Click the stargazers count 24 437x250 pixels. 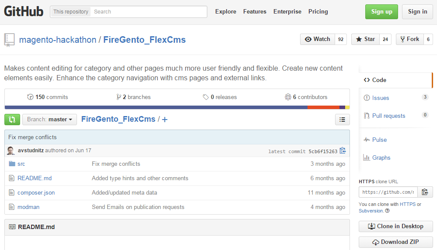point(385,39)
